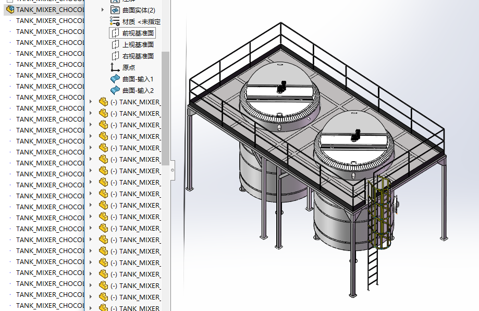Click the yellow caged ladder in the model
This screenshot has width=479, height=311.
379,212
